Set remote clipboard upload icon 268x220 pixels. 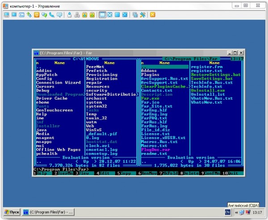92,15
